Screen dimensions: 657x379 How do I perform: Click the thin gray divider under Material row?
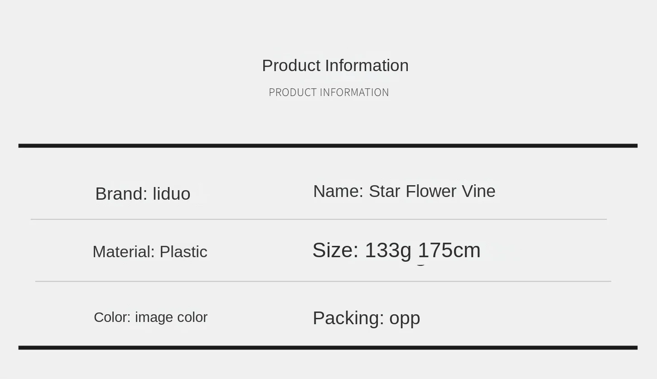[x=323, y=281]
